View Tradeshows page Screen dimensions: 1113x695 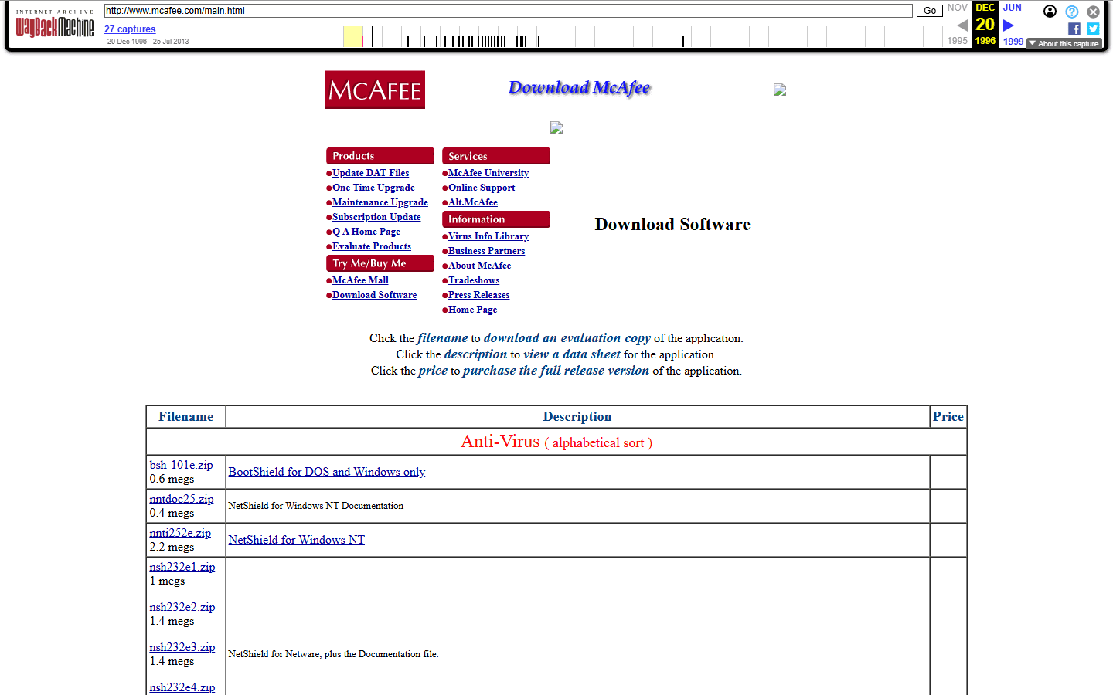click(x=474, y=280)
